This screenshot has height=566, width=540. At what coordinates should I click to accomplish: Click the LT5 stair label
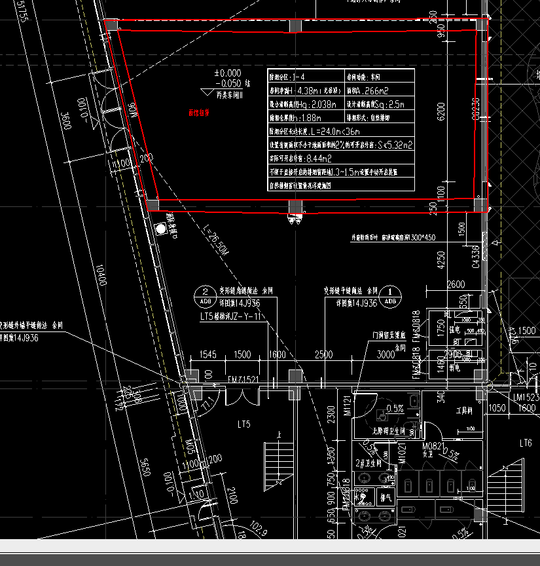click(x=243, y=424)
